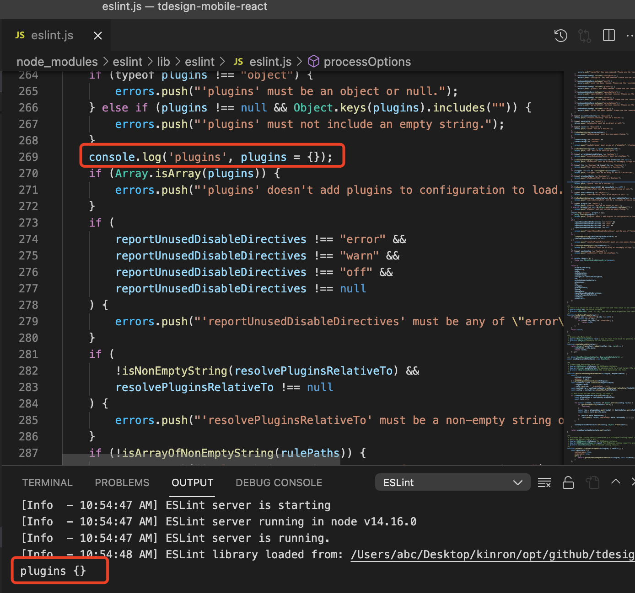Open the PROBLEMS tab

pos(122,482)
